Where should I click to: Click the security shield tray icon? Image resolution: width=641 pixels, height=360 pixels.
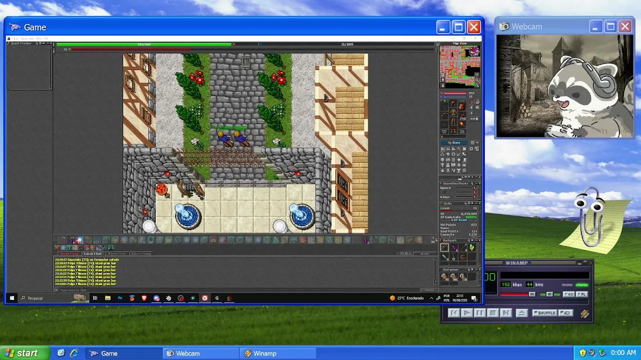[583, 353]
